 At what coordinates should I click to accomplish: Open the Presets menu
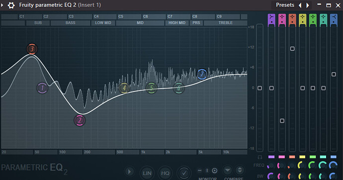point(285,5)
